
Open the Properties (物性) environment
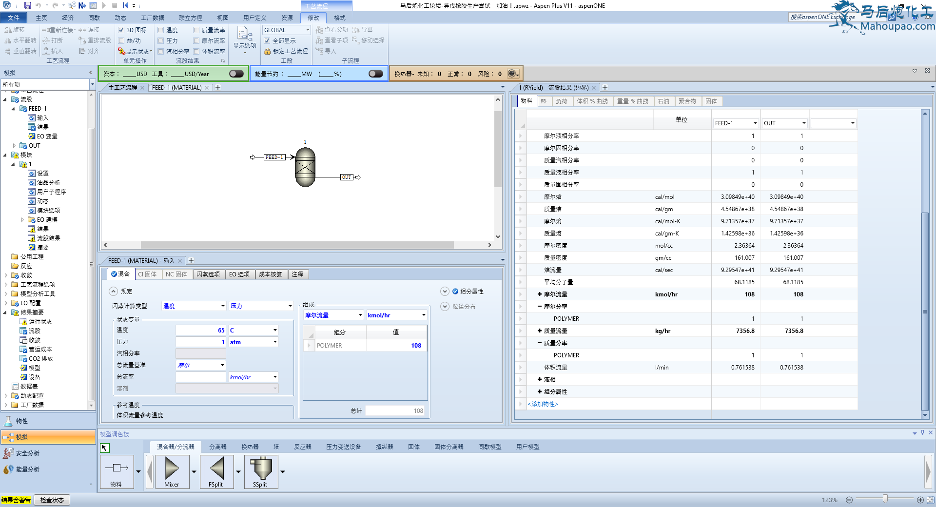tap(48, 421)
